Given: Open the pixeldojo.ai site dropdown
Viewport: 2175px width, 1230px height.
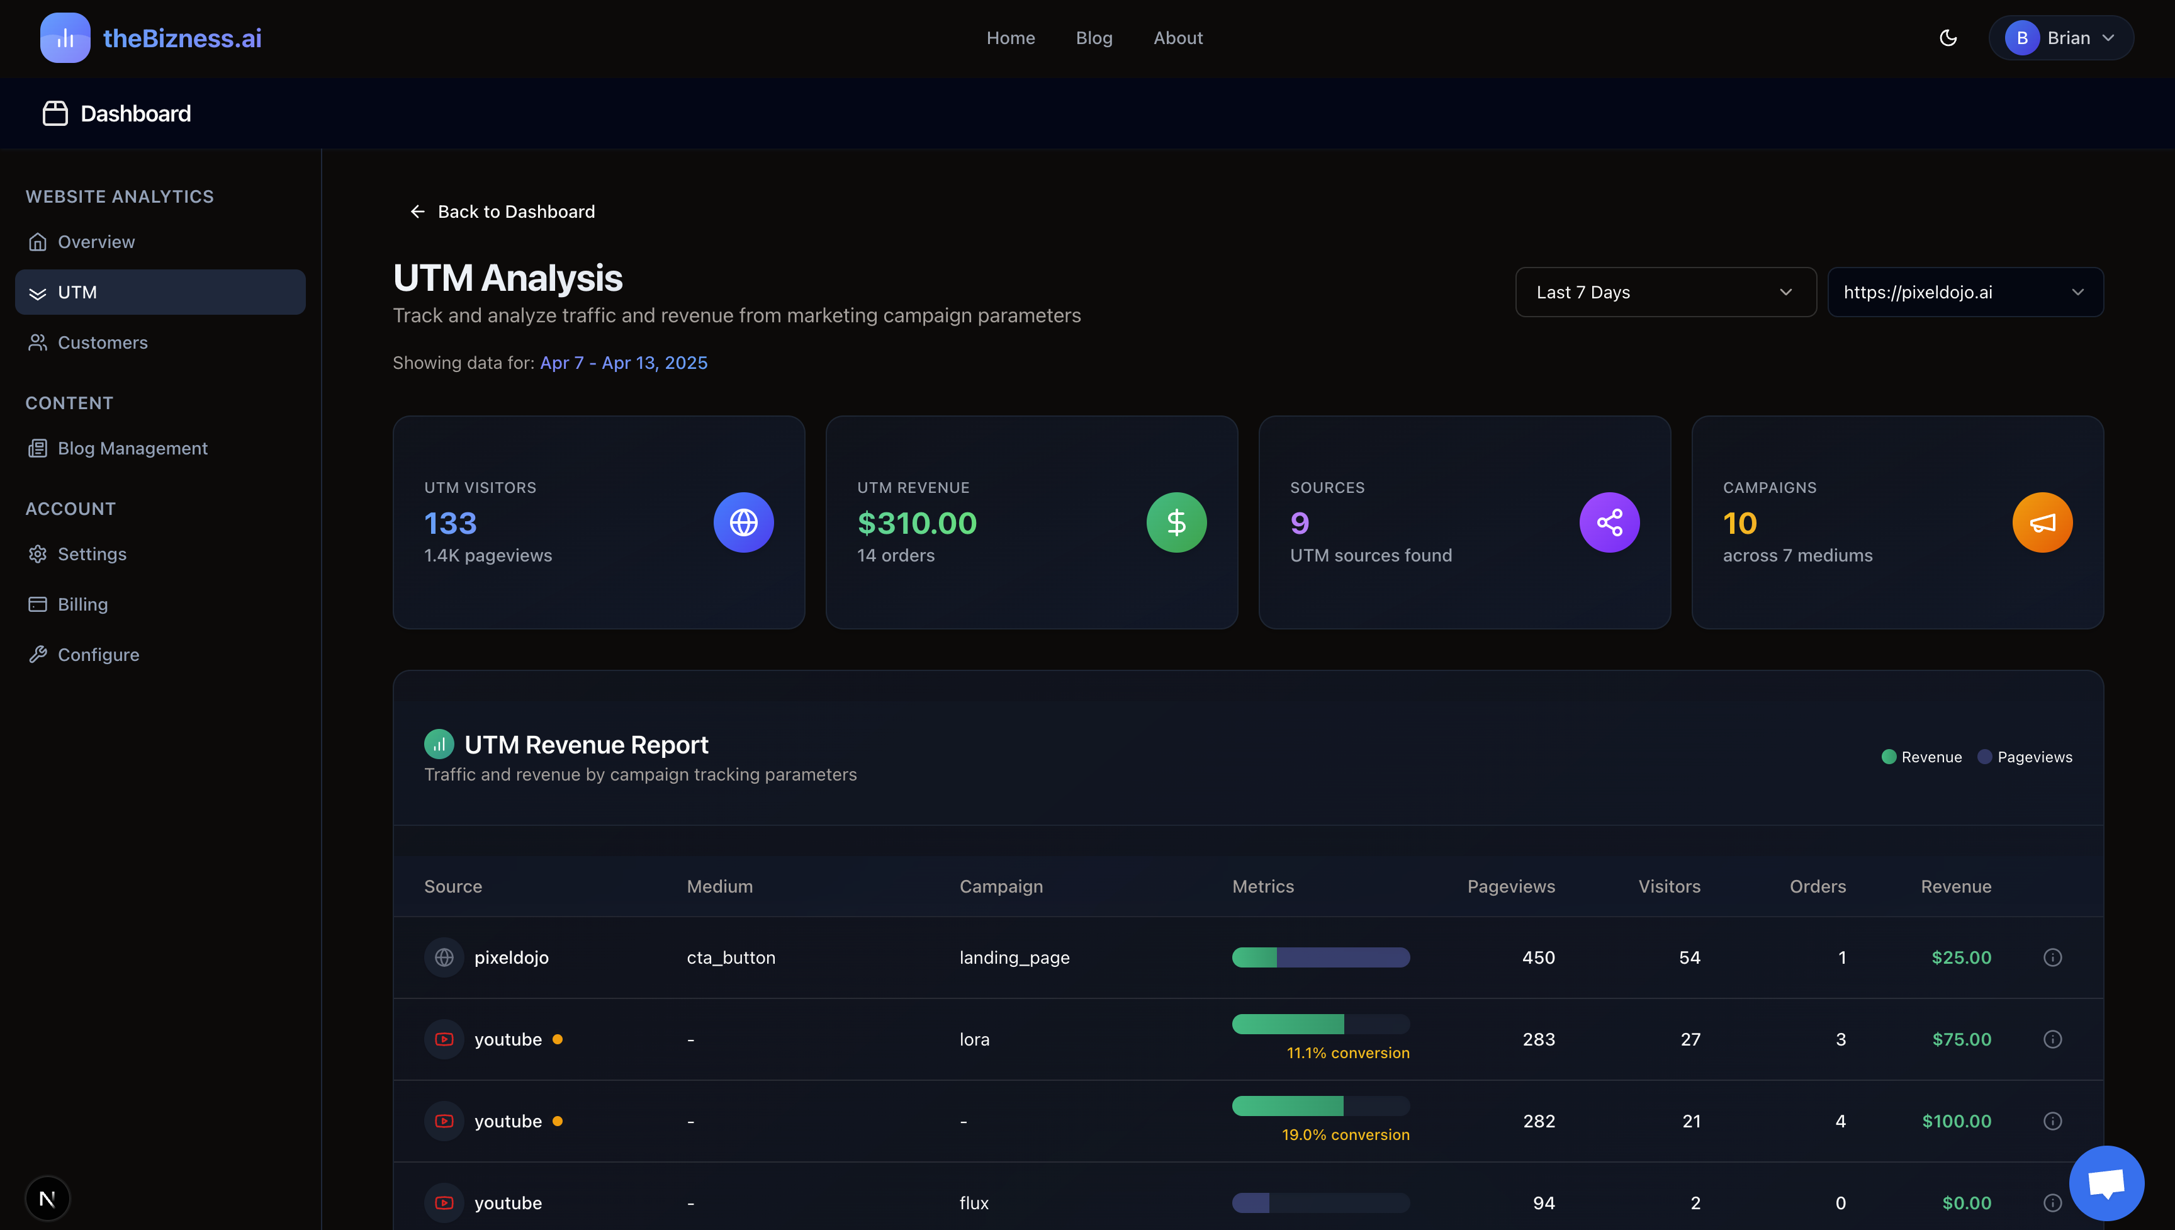Looking at the screenshot, I should [x=1965, y=292].
